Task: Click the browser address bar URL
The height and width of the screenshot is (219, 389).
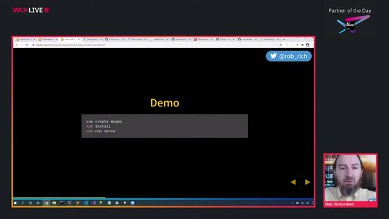Action: 71,45
